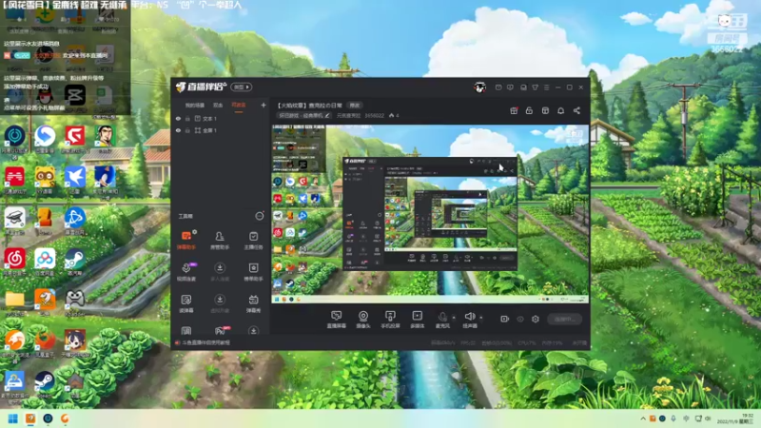
Task: Add a 摄像头 camera source
Action: [x=363, y=320]
